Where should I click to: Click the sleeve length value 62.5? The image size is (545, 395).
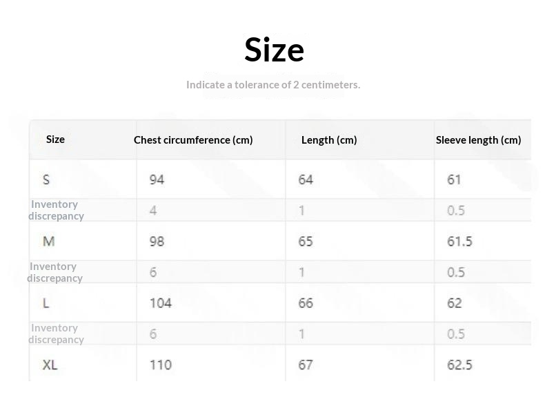pyautogui.click(x=459, y=365)
